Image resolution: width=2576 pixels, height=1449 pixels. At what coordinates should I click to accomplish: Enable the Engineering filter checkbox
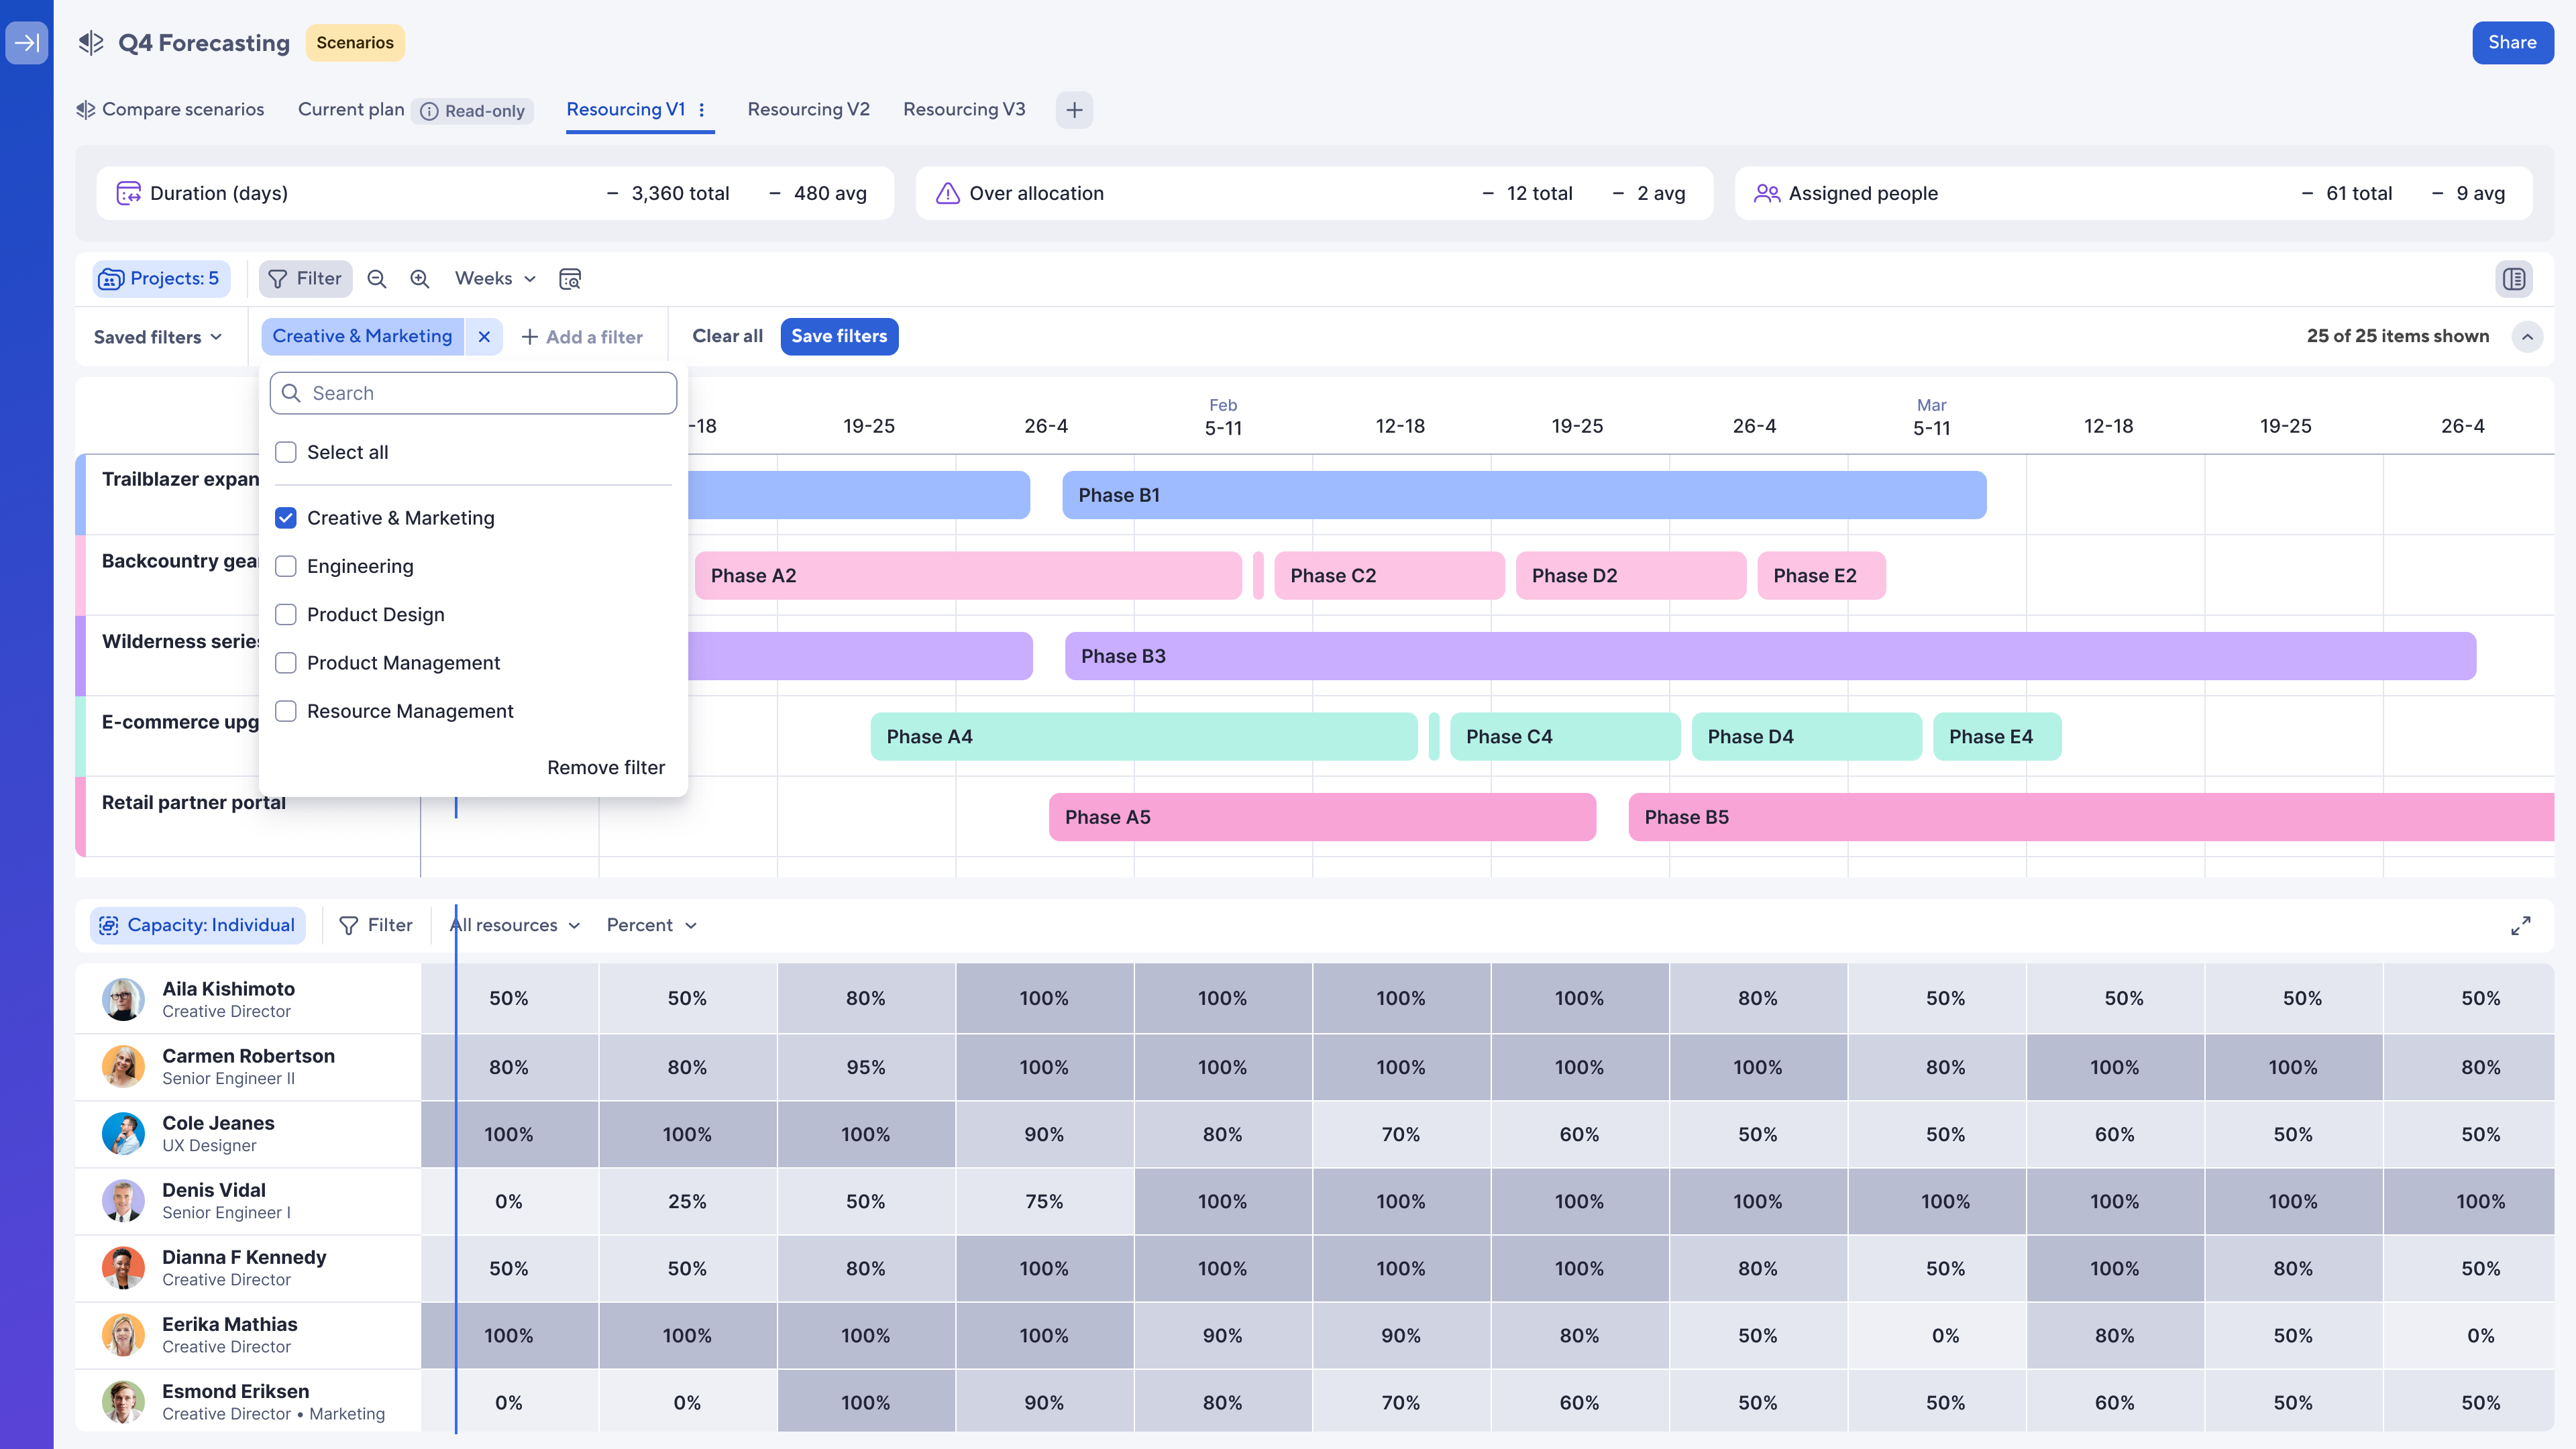tap(286, 566)
